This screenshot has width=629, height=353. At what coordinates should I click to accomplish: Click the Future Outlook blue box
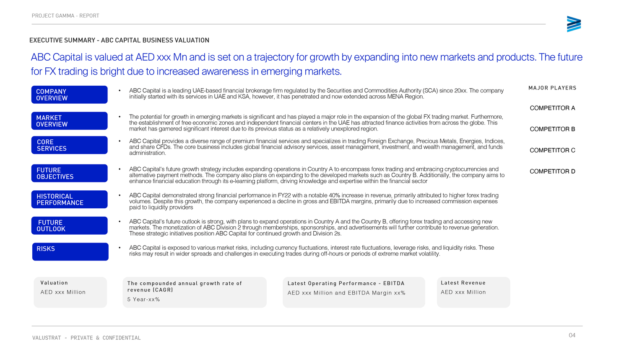point(69,225)
